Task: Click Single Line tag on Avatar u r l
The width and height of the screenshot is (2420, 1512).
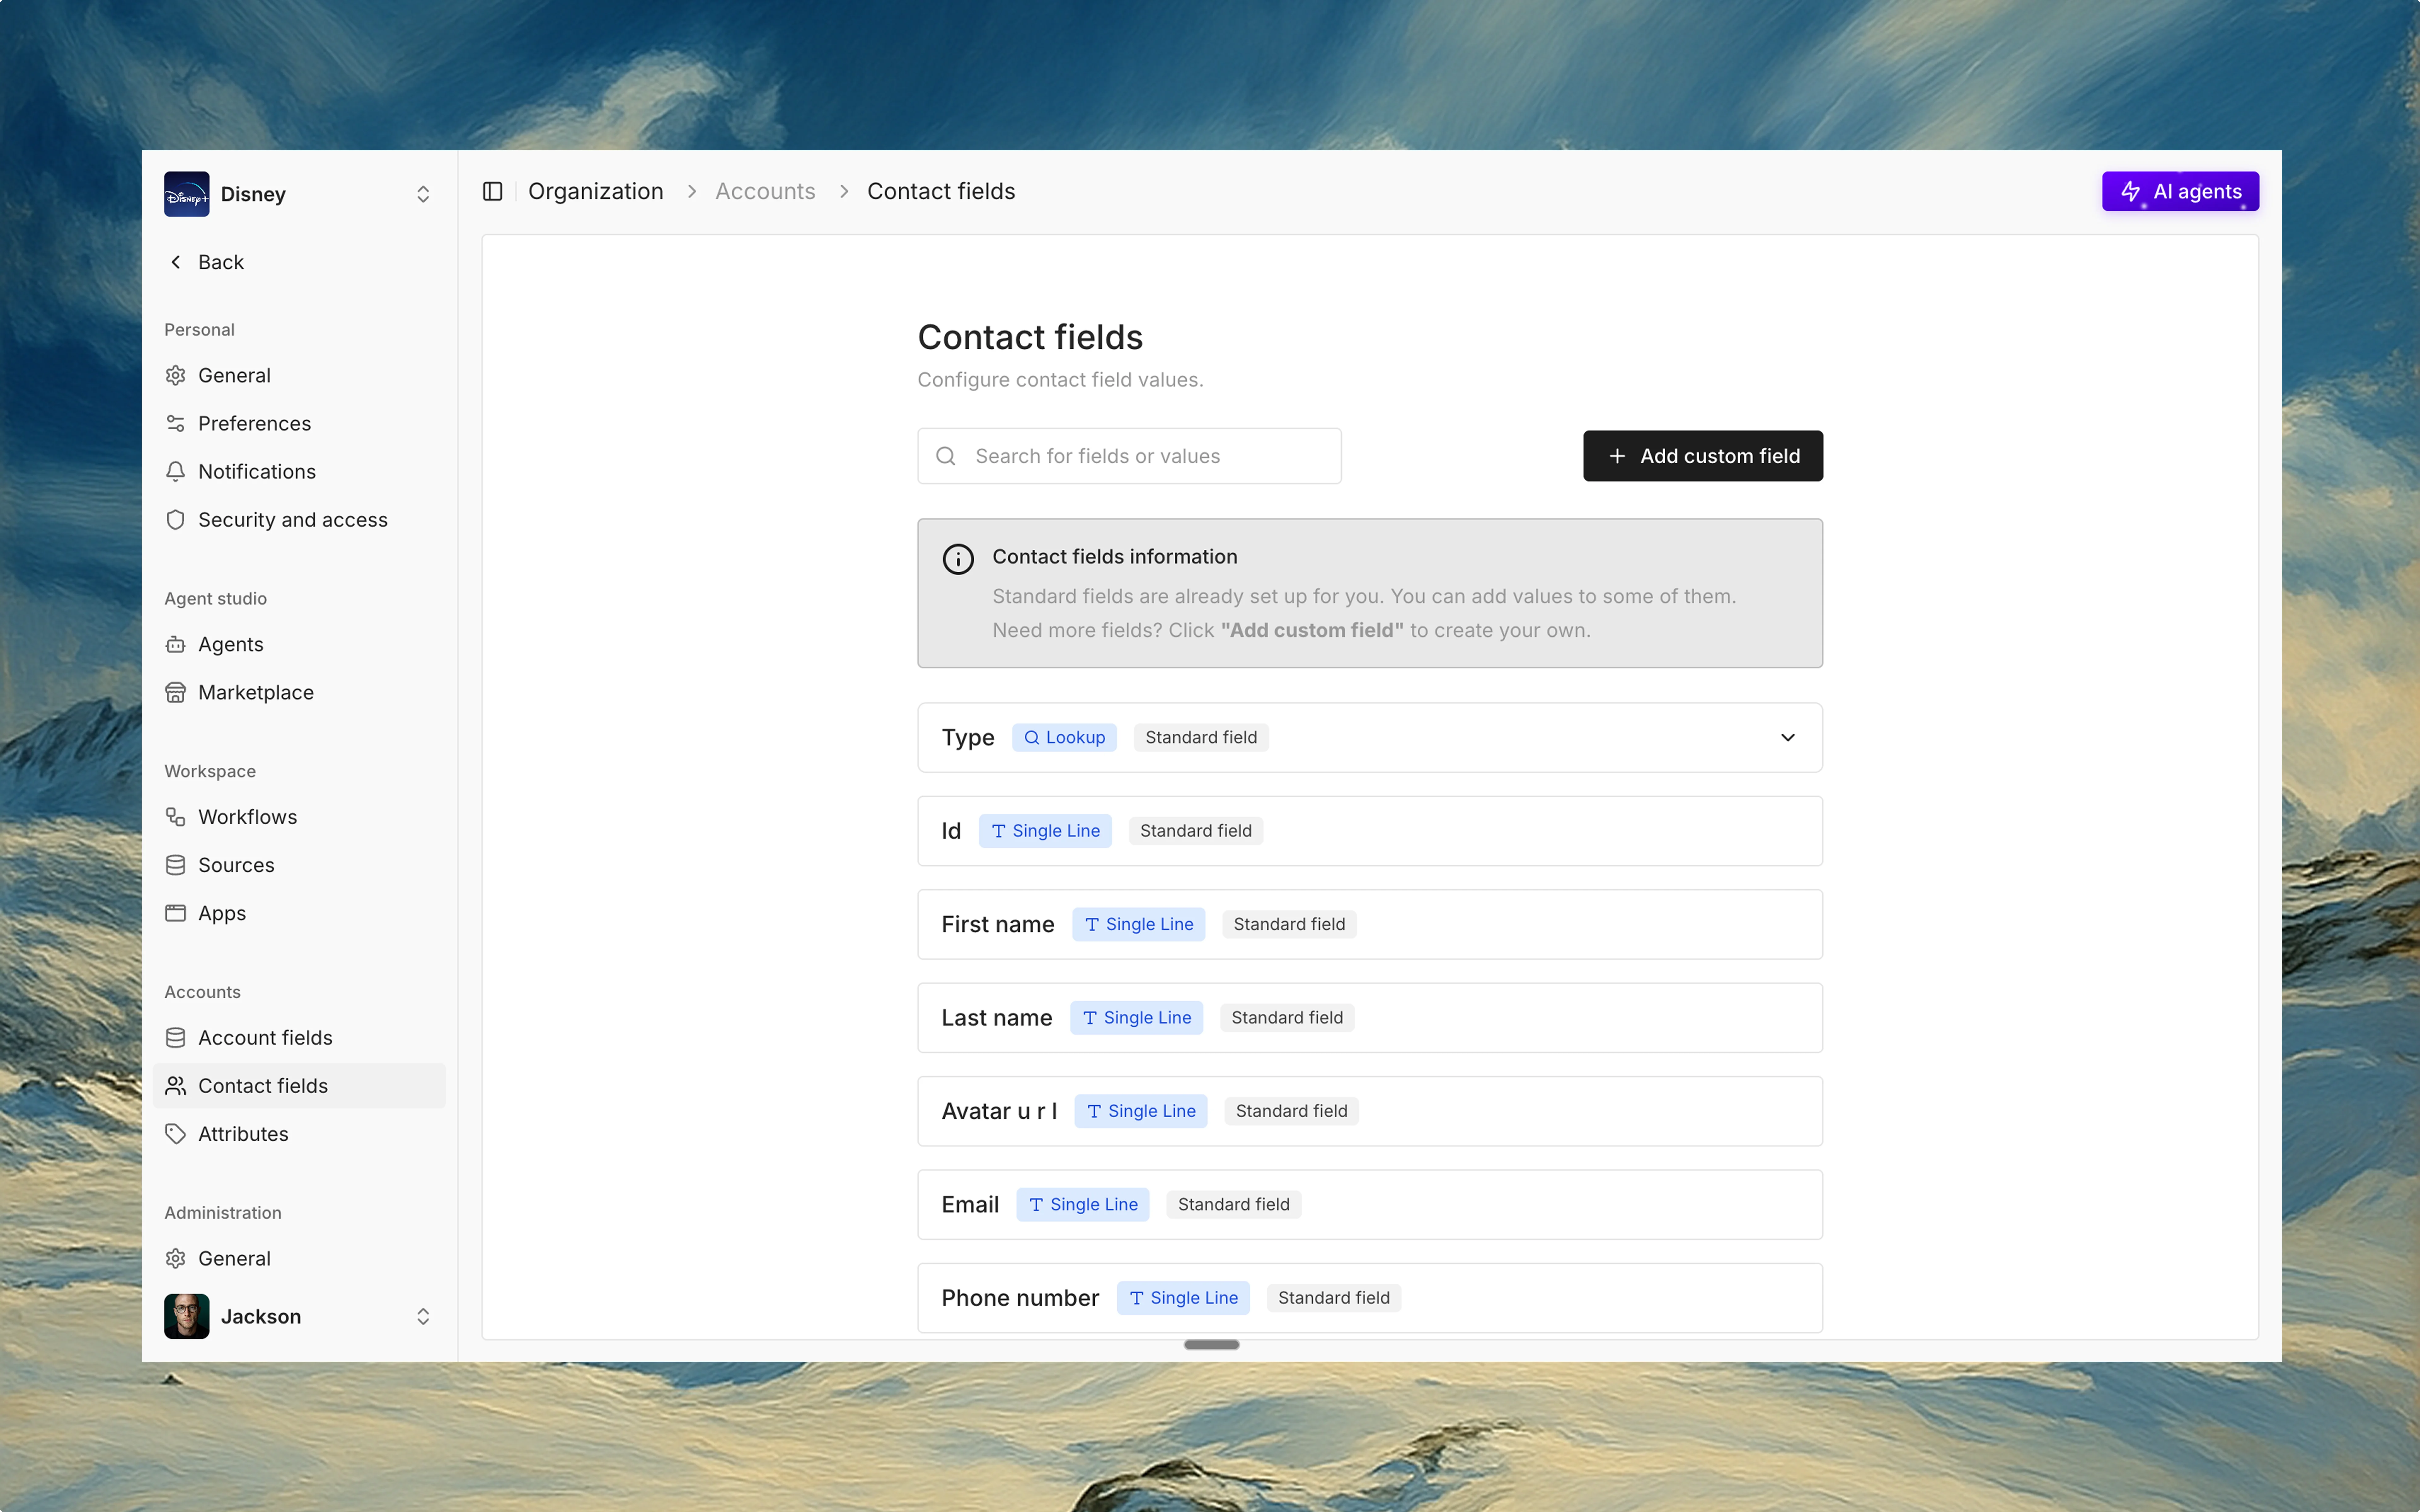Action: [1141, 1111]
